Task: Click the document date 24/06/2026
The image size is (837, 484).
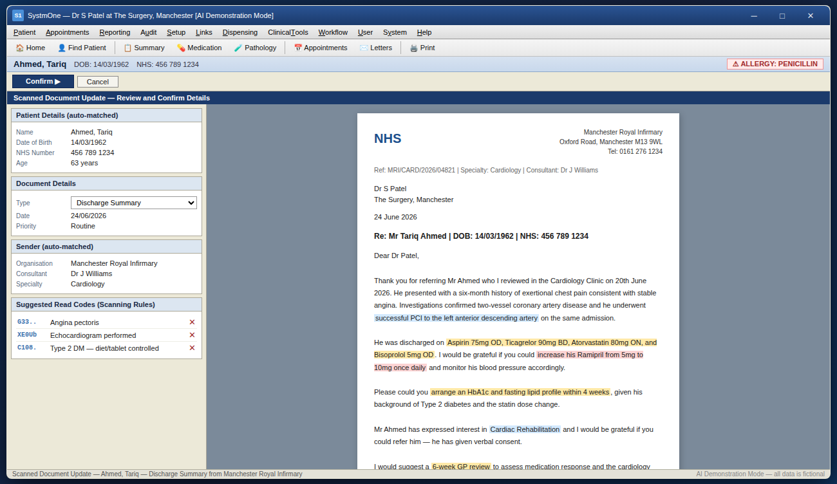Action: point(88,216)
